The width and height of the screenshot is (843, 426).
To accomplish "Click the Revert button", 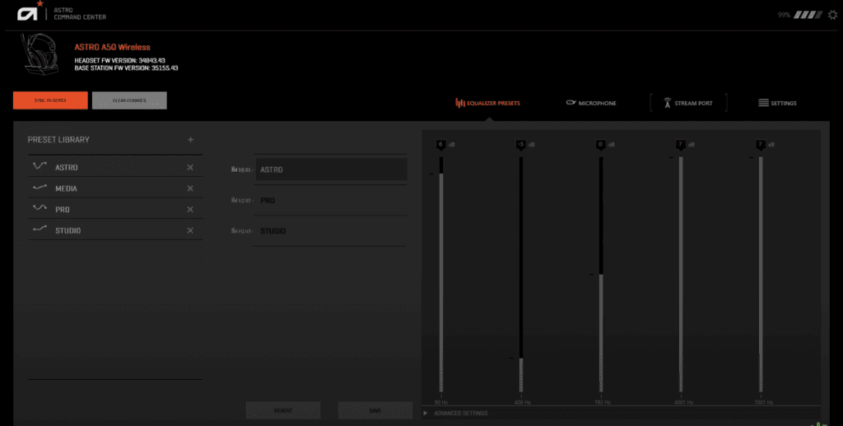I will (x=283, y=410).
